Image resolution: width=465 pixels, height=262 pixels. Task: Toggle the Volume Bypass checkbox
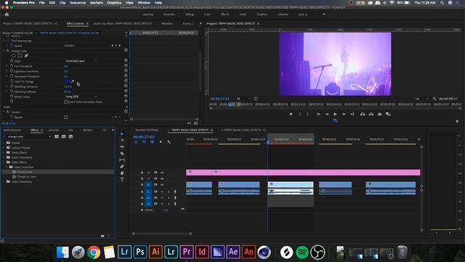tap(66, 117)
